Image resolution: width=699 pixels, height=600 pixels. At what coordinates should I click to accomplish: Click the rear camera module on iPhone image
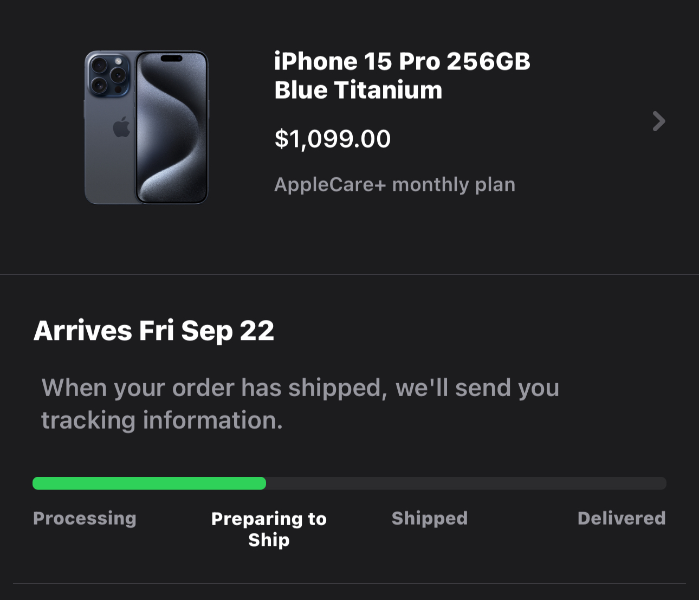108,75
